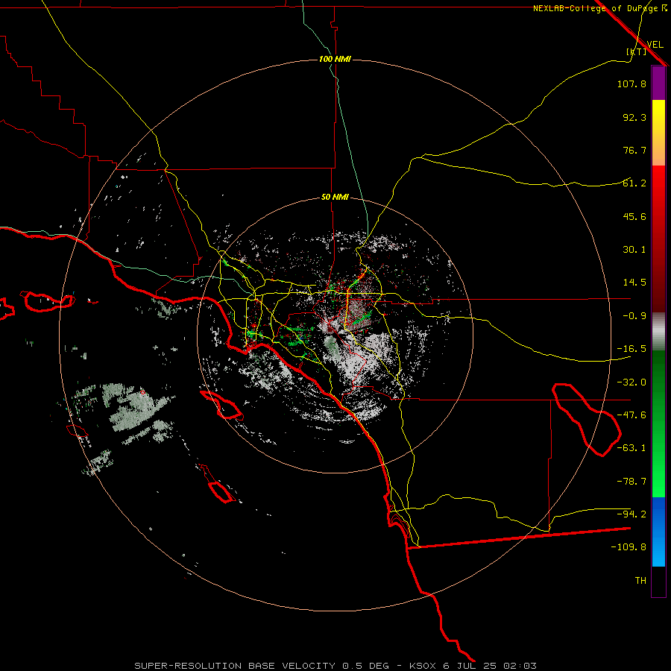This screenshot has height=671, width=671.
Task: Click the 30.1 value on velocity scale
Action: point(634,250)
